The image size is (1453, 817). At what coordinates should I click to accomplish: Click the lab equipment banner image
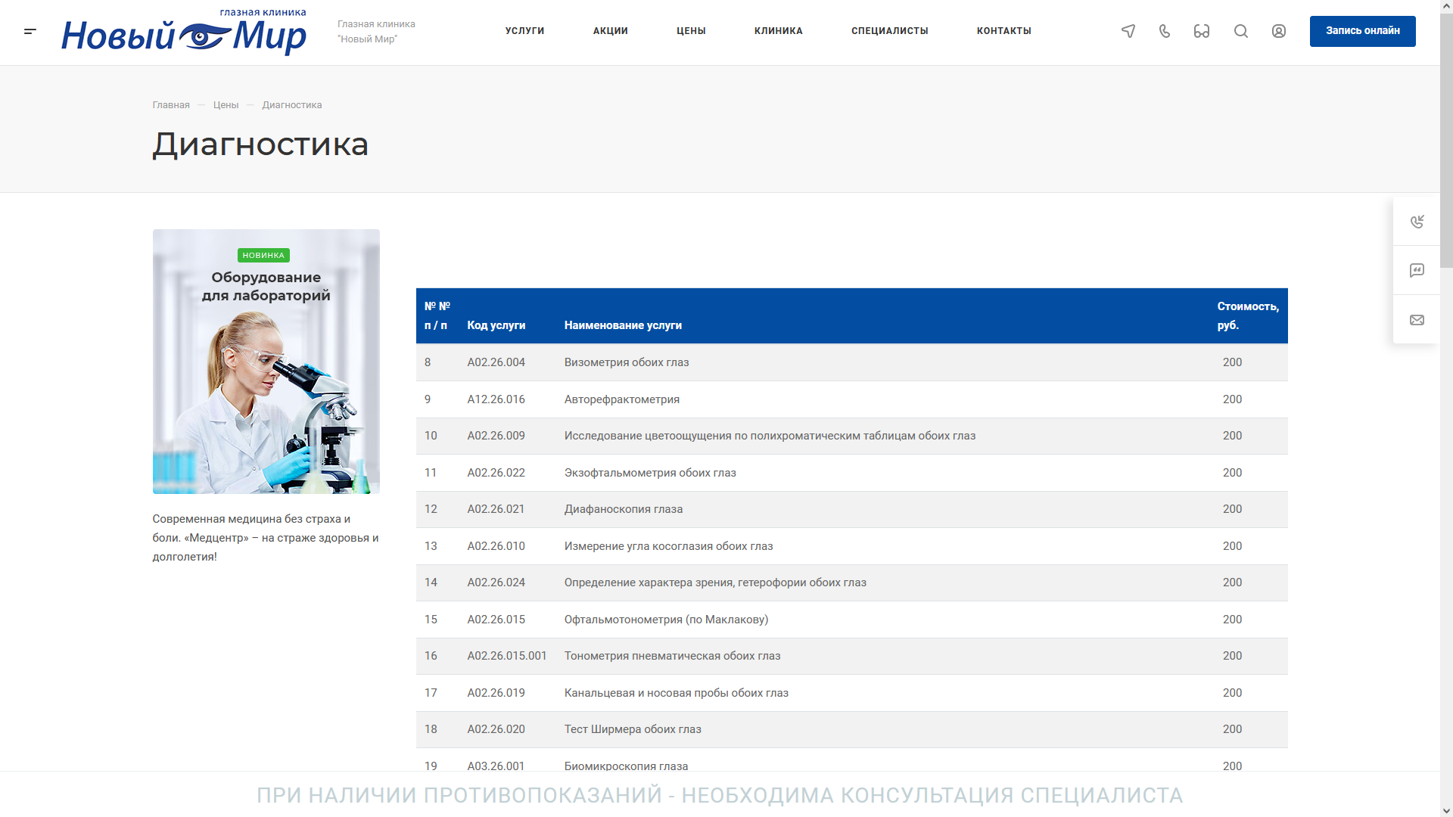pos(266,362)
